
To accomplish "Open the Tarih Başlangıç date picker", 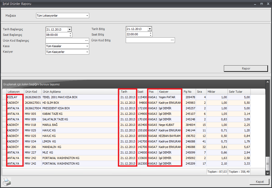I will pyautogui.click(x=69, y=29).
